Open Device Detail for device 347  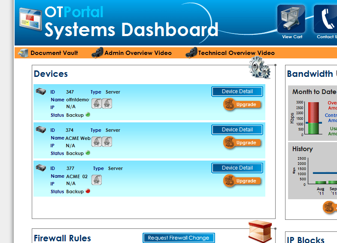point(237,91)
